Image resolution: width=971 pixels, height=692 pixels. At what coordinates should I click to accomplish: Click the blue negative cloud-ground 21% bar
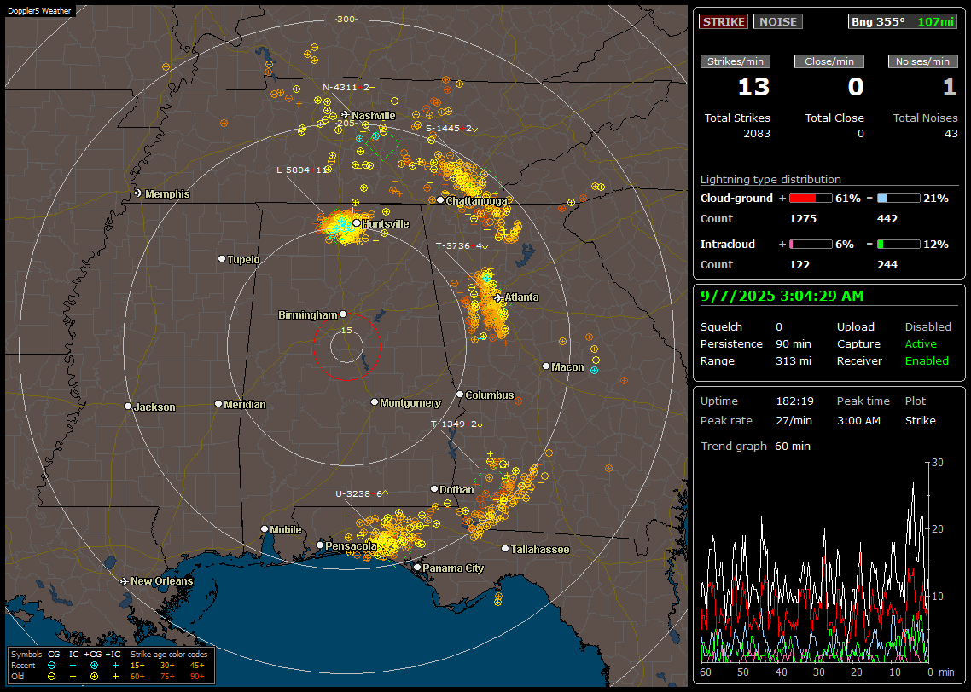(x=898, y=199)
